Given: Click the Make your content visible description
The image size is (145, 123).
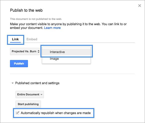Looking at the screenshot, I should tap(68, 26).
